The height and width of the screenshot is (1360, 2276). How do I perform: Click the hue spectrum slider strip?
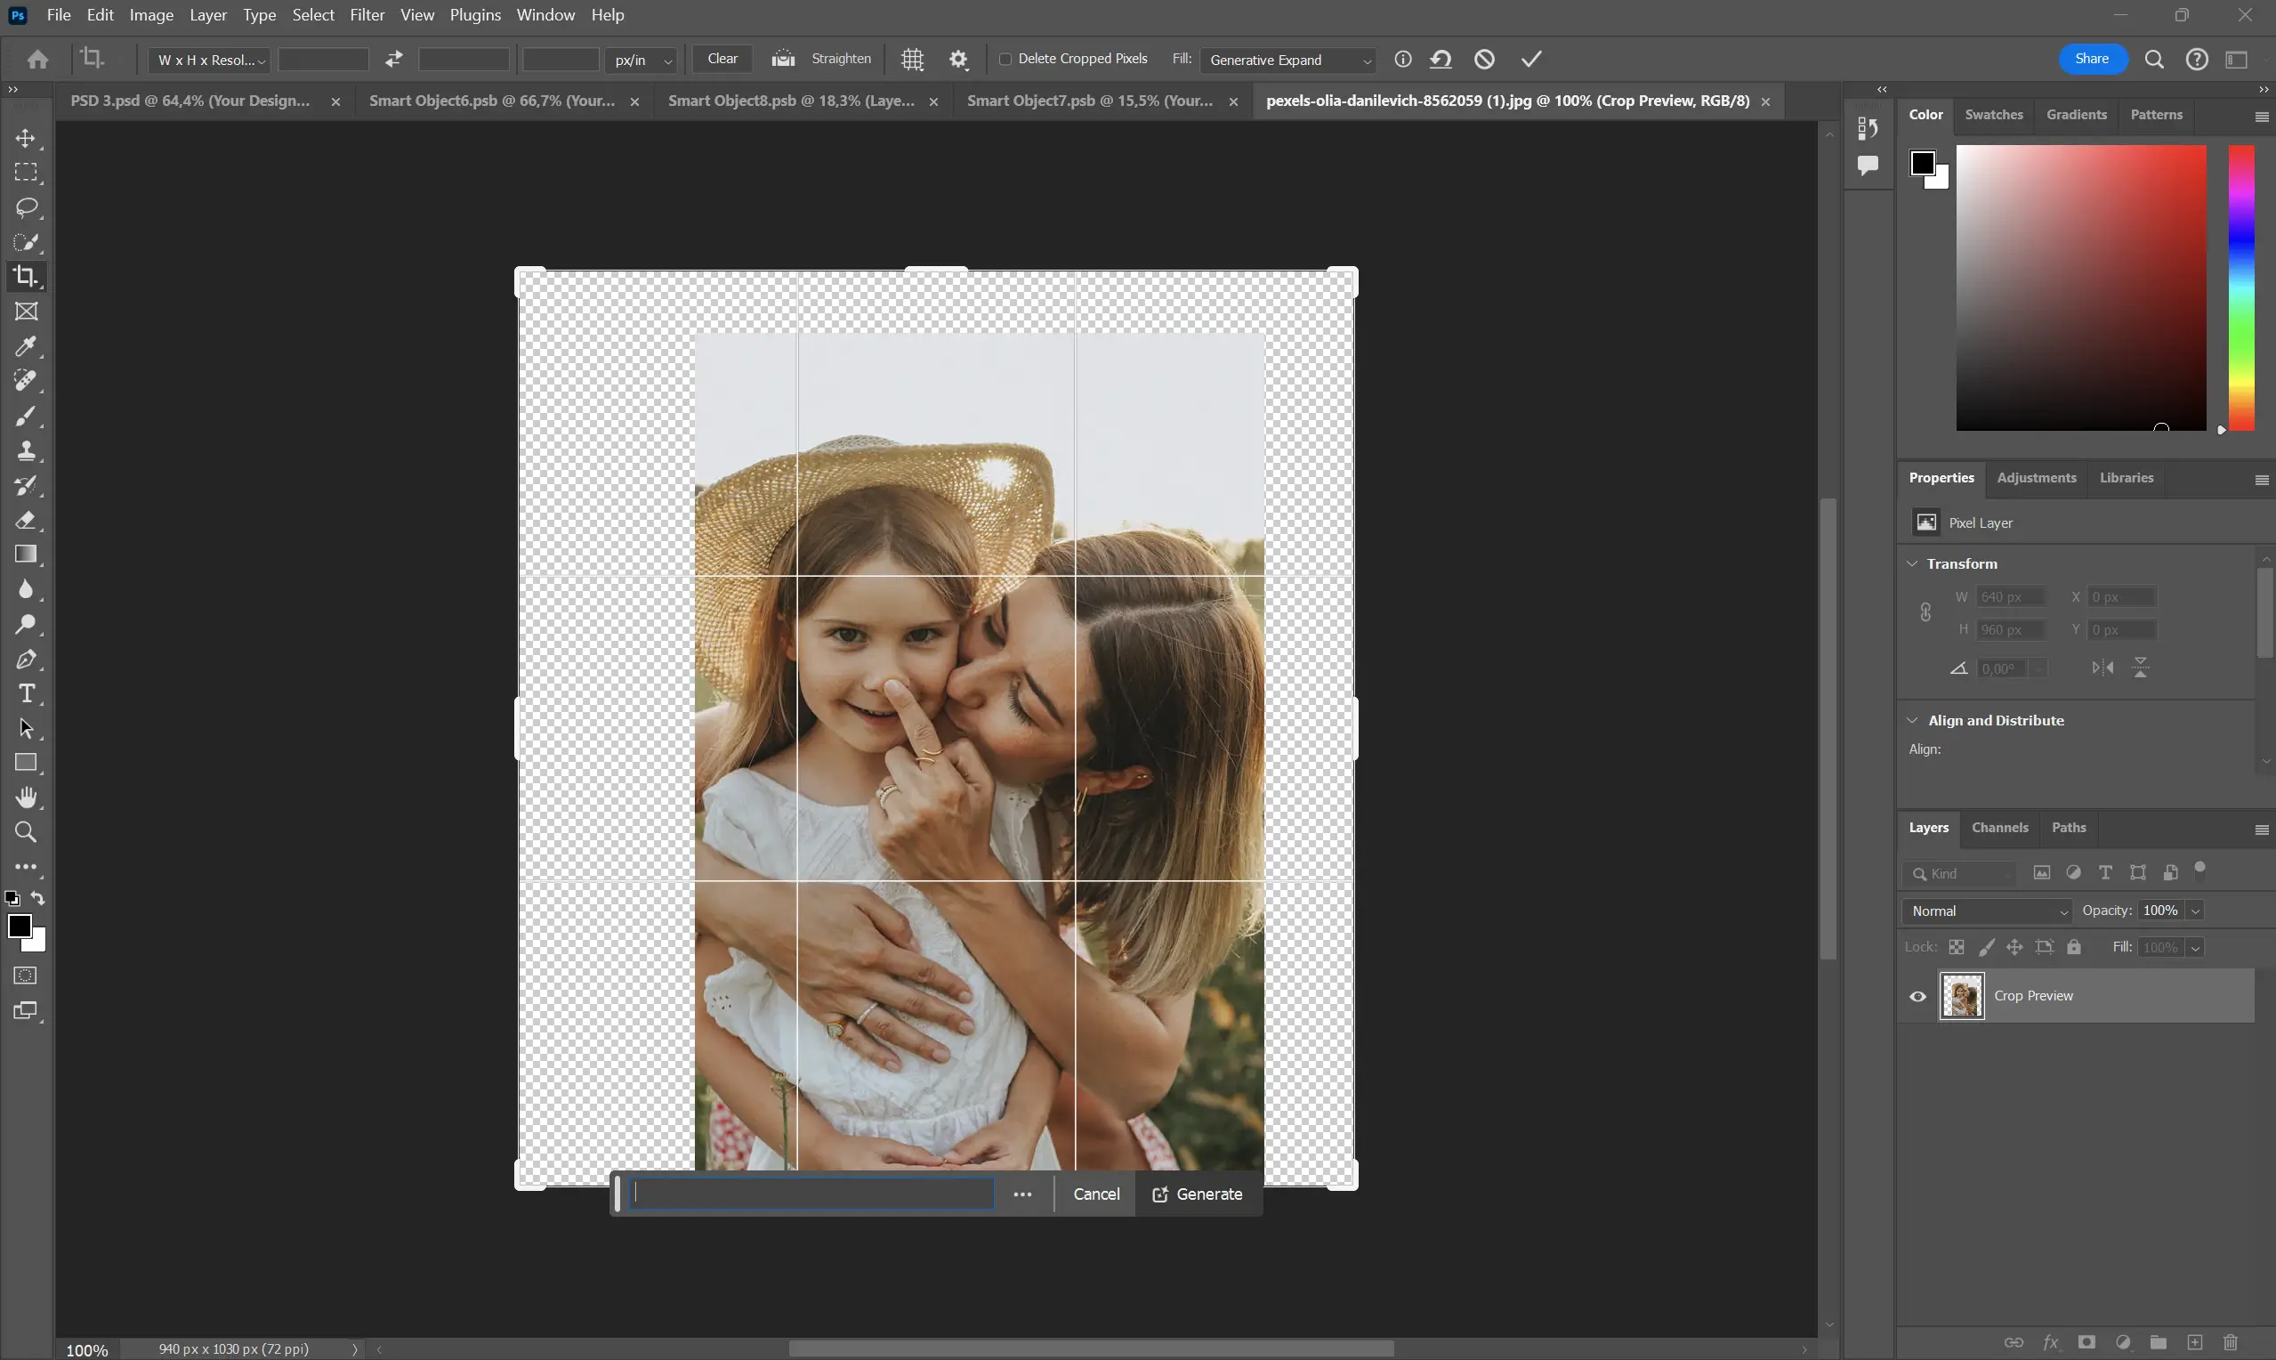pyautogui.click(x=2241, y=287)
